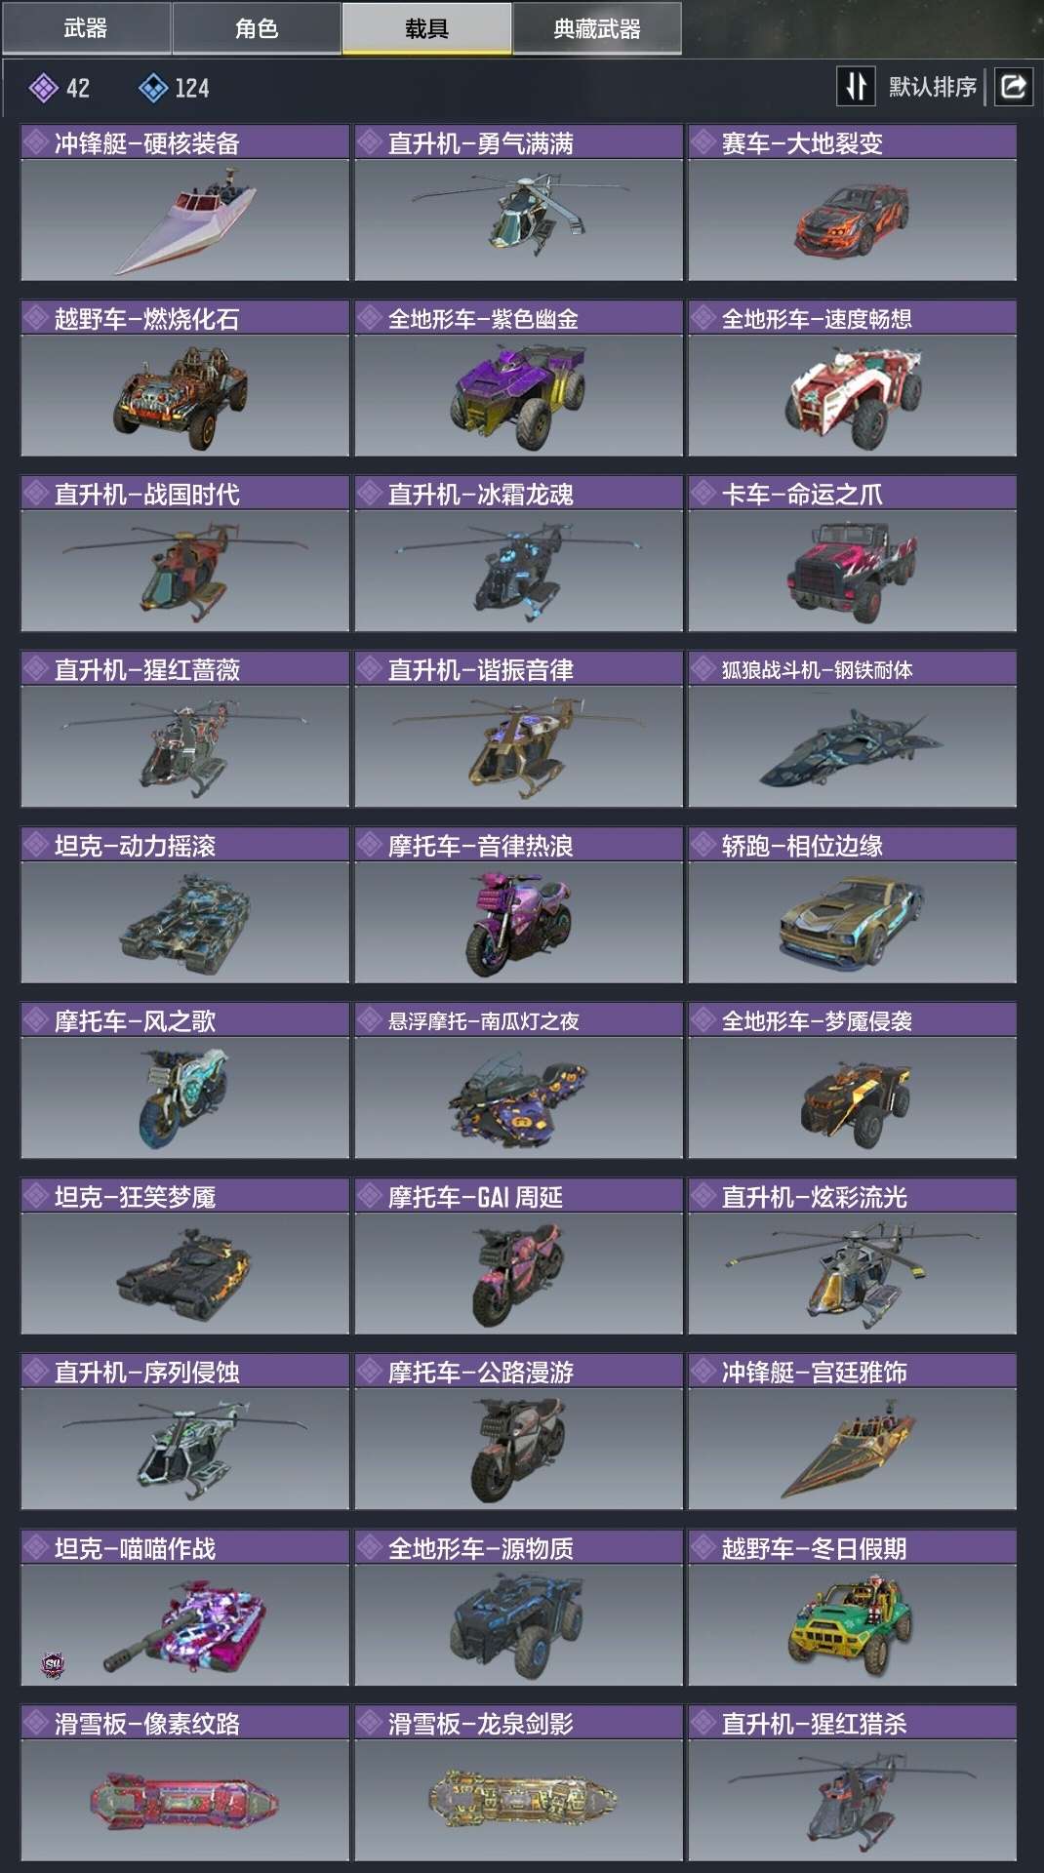Click diamond icon beside 赛车-大地裂变 title

click(703, 143)
